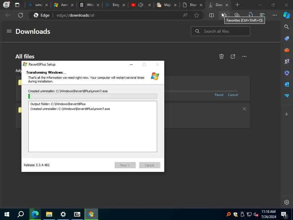The width and height of the screenshot is (293, 220).
Task: Close the Bing tab
Action: click(x=124, y=5)
